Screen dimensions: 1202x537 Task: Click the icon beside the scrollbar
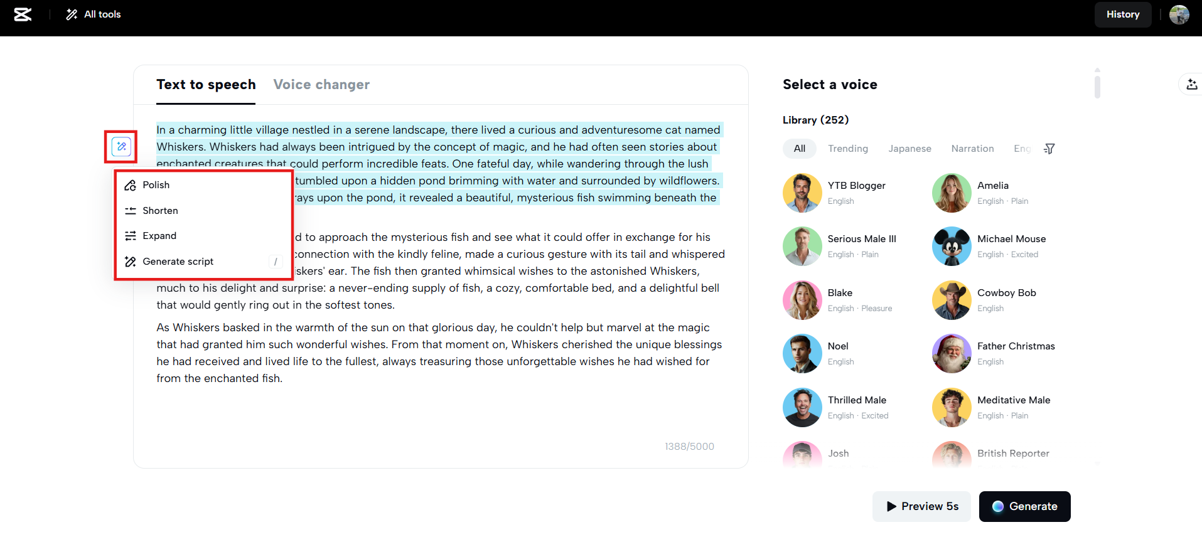click(x=1191, y=84)
